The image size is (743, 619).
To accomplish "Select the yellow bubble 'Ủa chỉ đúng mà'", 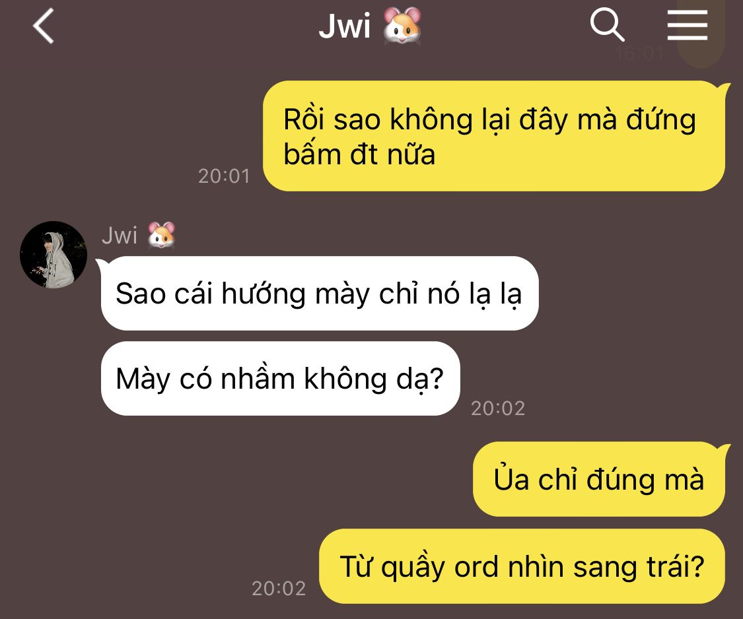I will [599, 479].
